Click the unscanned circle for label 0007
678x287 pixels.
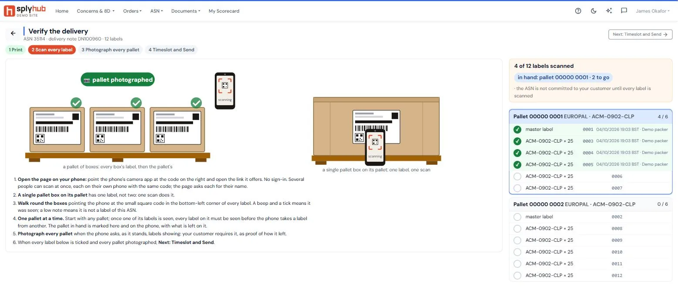pyautogui.click(x=517, y=188)
